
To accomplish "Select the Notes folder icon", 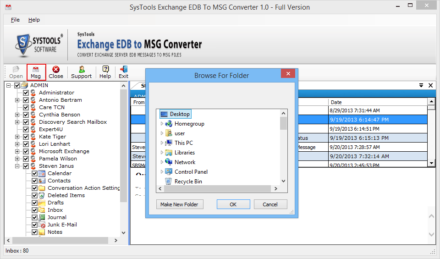I will (x=42, y=232).
